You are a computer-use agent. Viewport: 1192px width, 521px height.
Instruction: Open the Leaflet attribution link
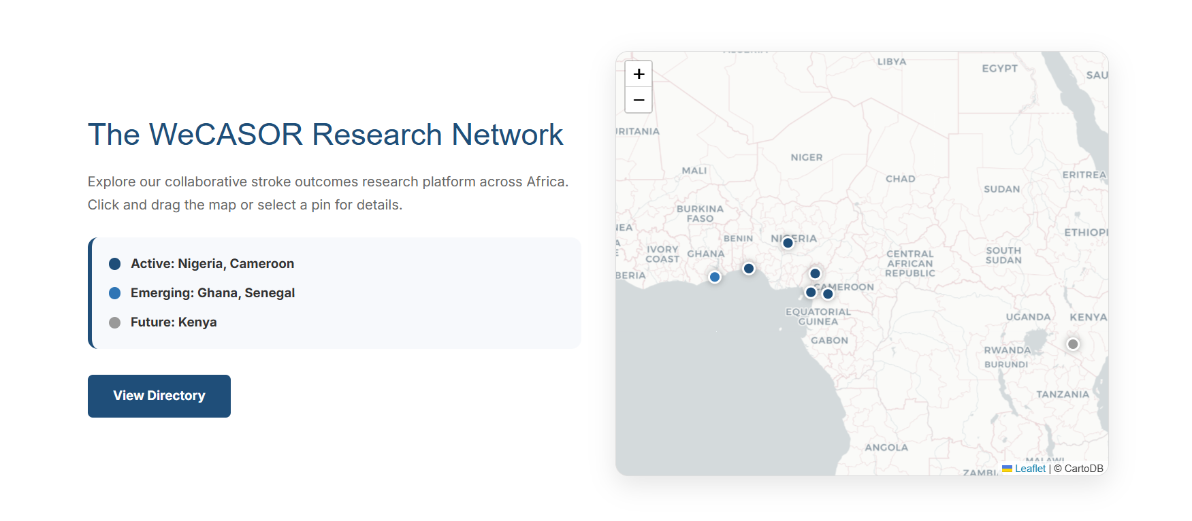point(1029,469)
